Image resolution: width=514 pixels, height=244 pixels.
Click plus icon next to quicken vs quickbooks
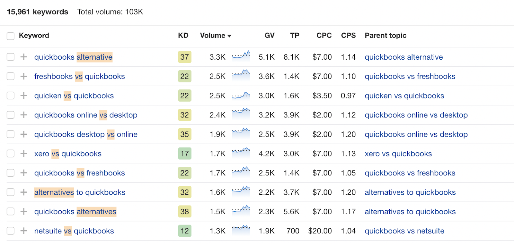23,96
